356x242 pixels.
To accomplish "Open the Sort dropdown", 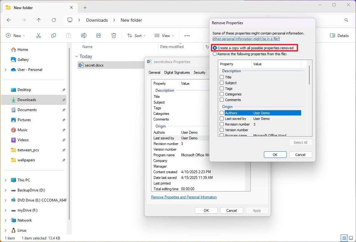I will 136,35.
